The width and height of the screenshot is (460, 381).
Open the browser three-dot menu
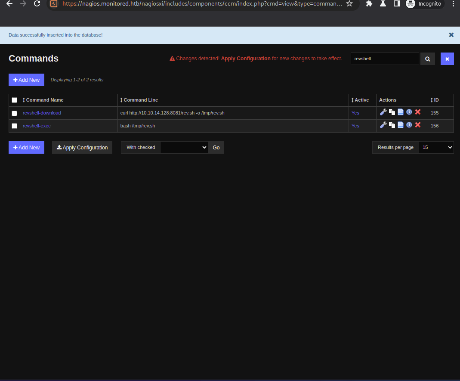(453, 4)
